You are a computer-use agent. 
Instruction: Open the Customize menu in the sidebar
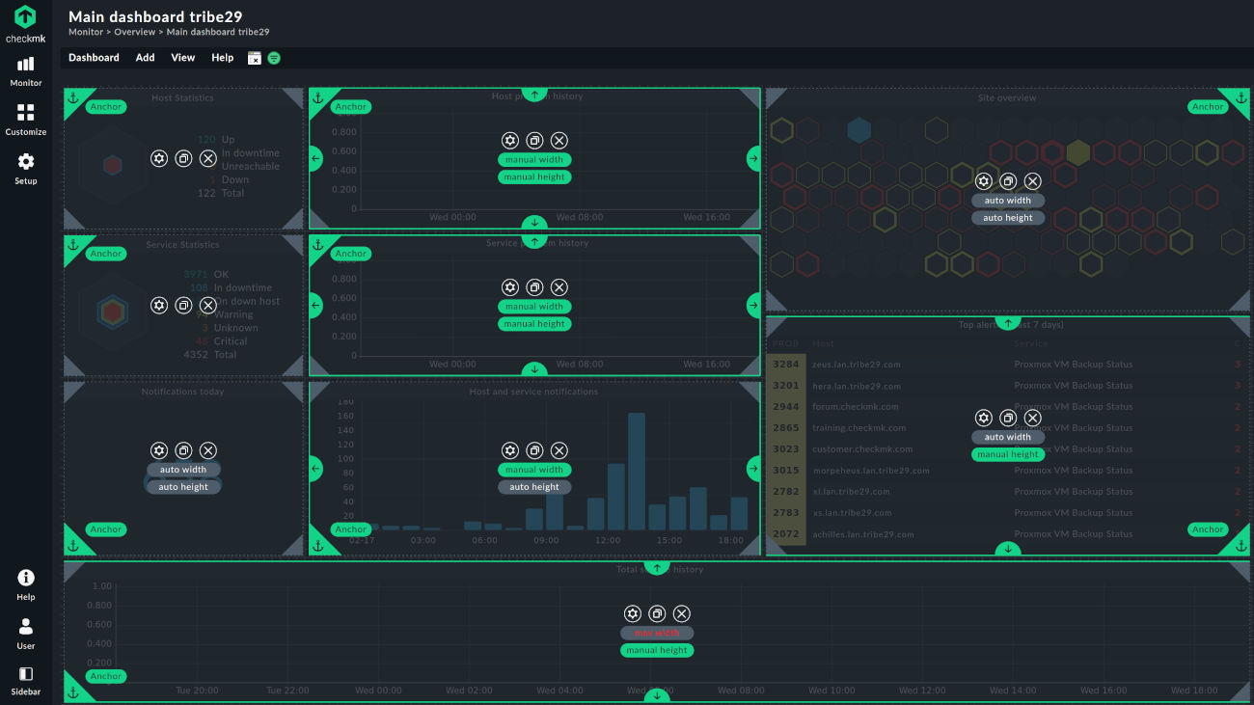click(x=26, y=121)
